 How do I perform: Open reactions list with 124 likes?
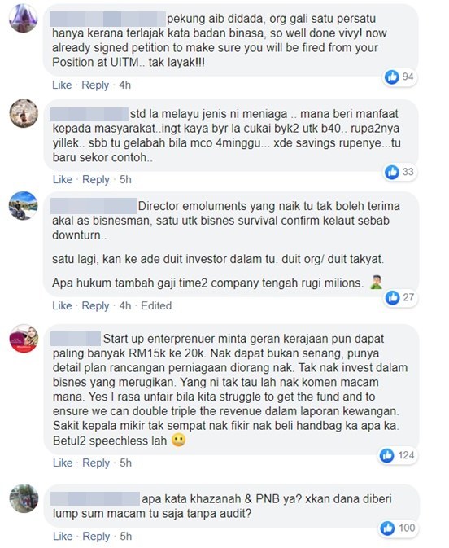click(x=398, y=455)
